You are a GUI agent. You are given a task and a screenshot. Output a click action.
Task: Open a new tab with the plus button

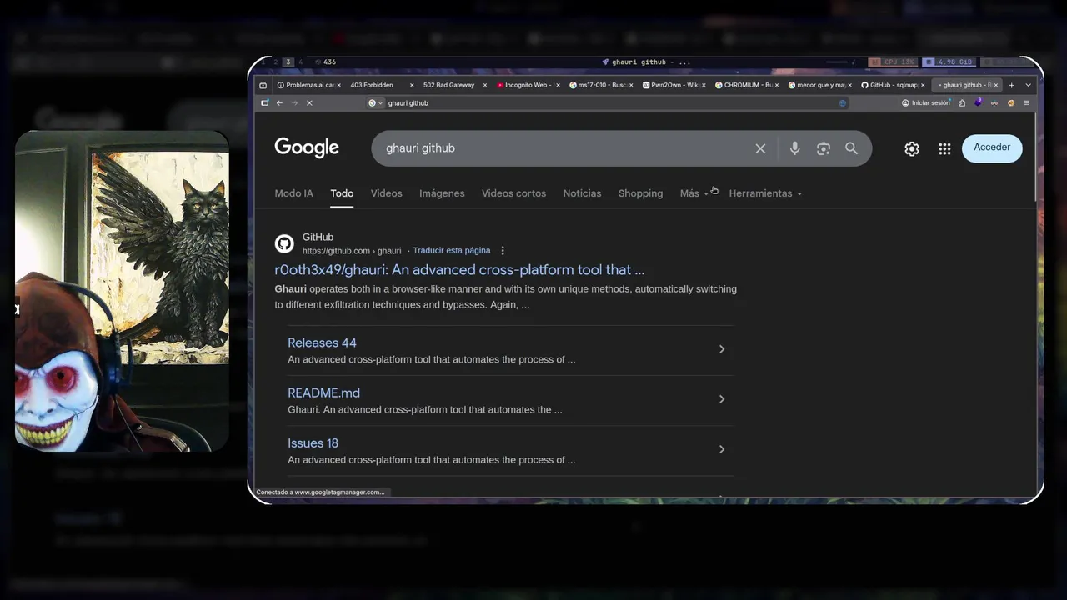(x=1011, y=85)
